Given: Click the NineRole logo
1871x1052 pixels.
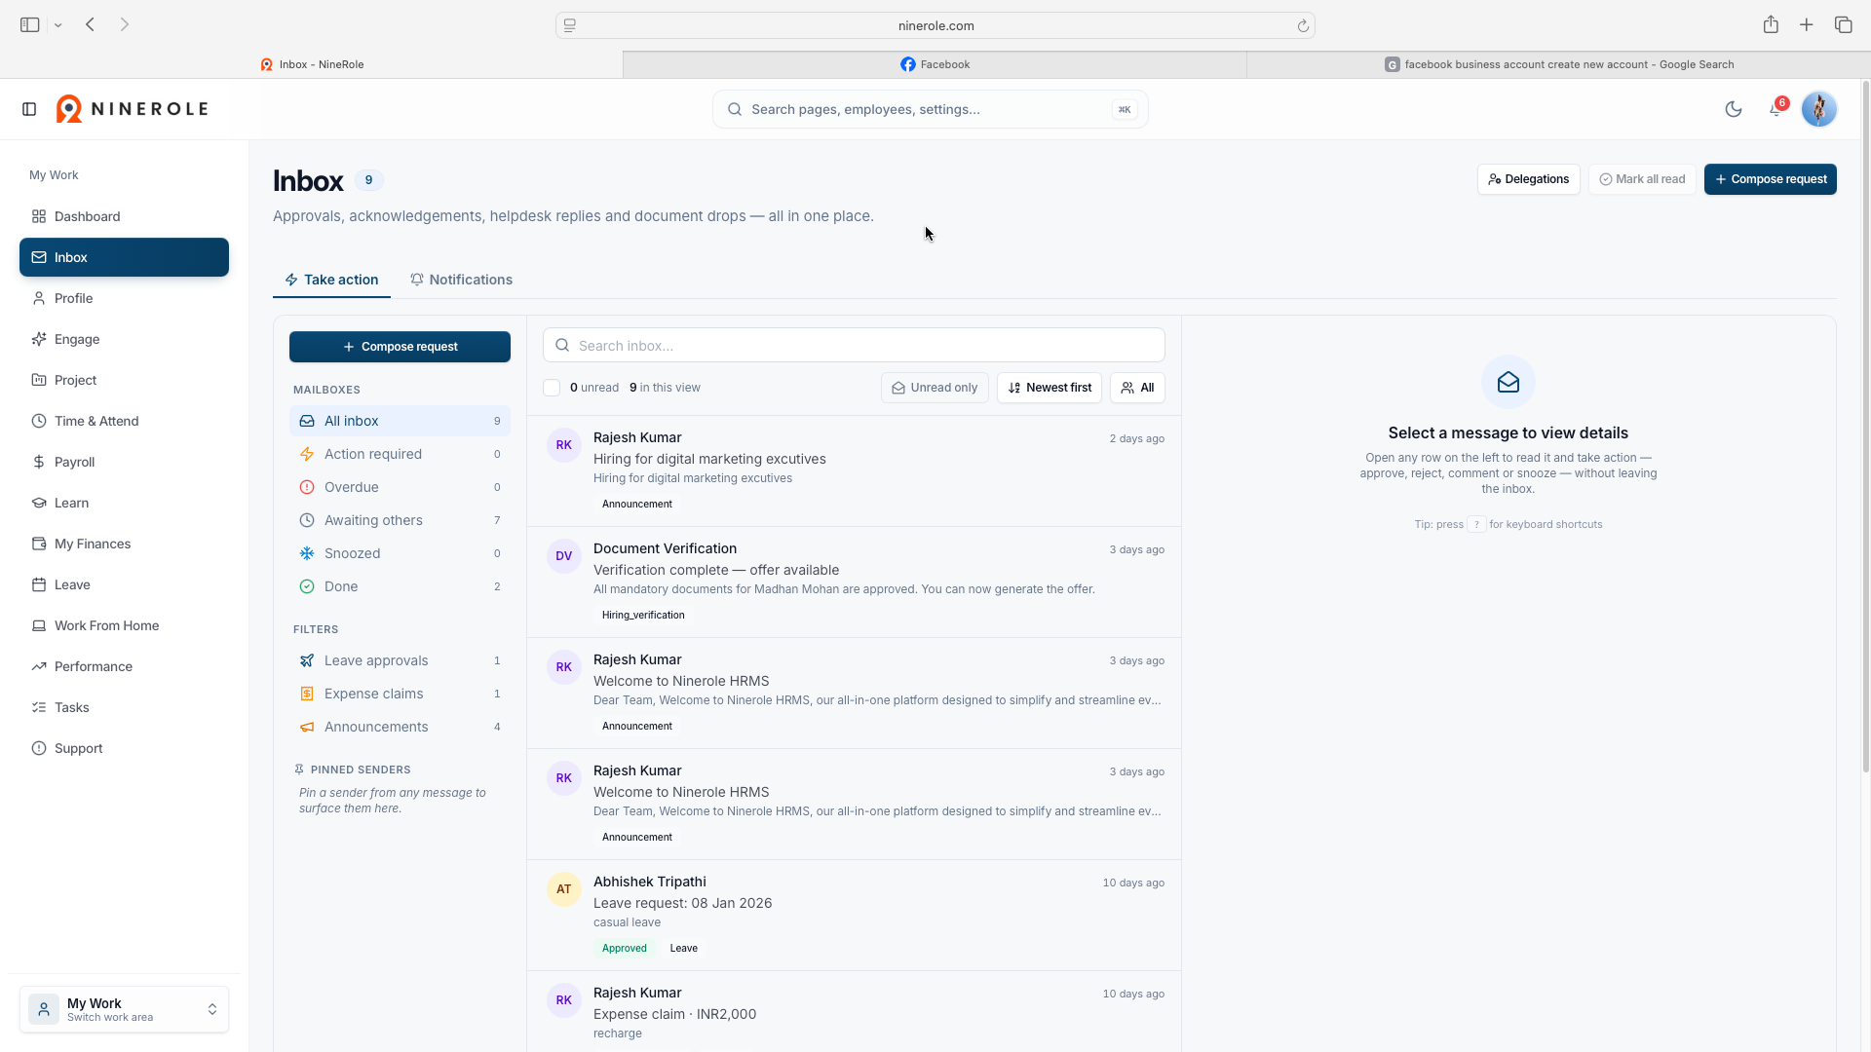Looking at the screenshot, I should click(133, 109).
